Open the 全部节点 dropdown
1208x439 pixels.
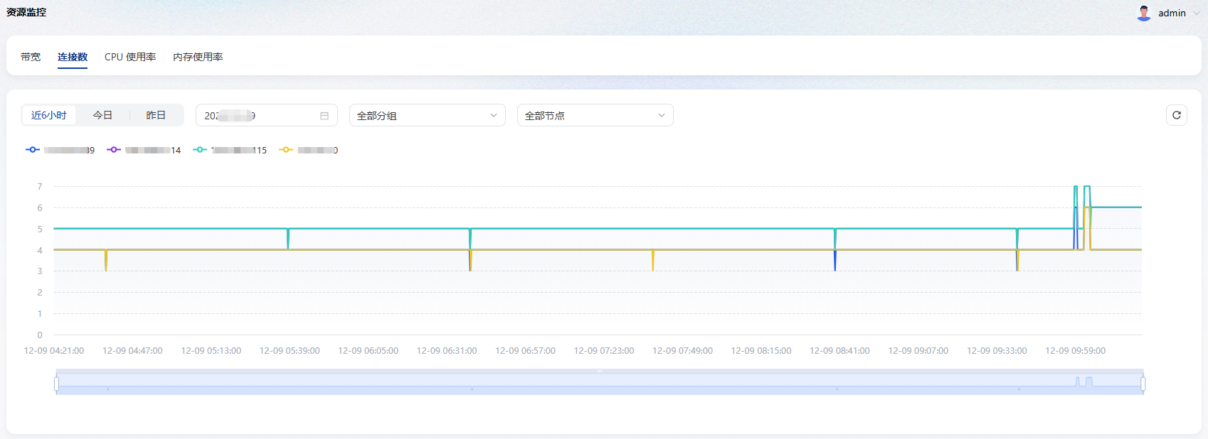[x=595, y=116]
